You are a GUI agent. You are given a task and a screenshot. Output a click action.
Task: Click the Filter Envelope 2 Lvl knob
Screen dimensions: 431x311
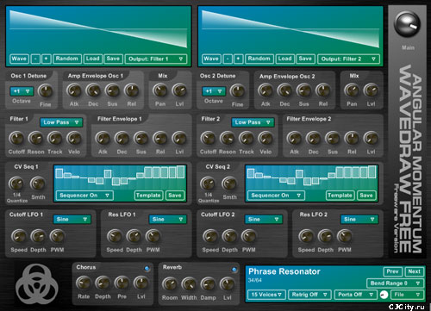pos(371,139)
